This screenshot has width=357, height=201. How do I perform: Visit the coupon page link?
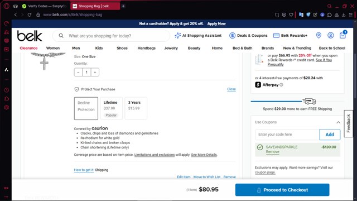pyautogui.click(x=265, y=173)
